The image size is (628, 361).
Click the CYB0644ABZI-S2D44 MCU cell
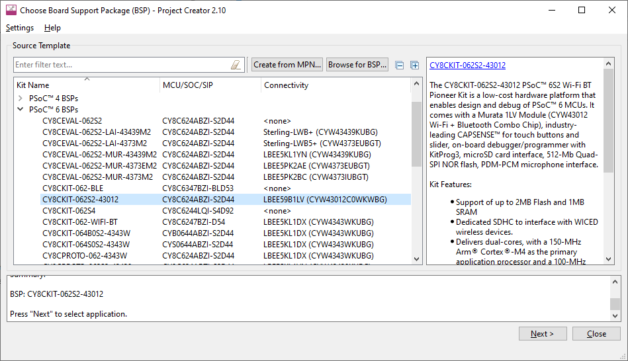(198, 233)
